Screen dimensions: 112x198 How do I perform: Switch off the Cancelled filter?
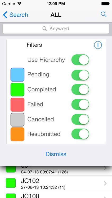(80, 119)
